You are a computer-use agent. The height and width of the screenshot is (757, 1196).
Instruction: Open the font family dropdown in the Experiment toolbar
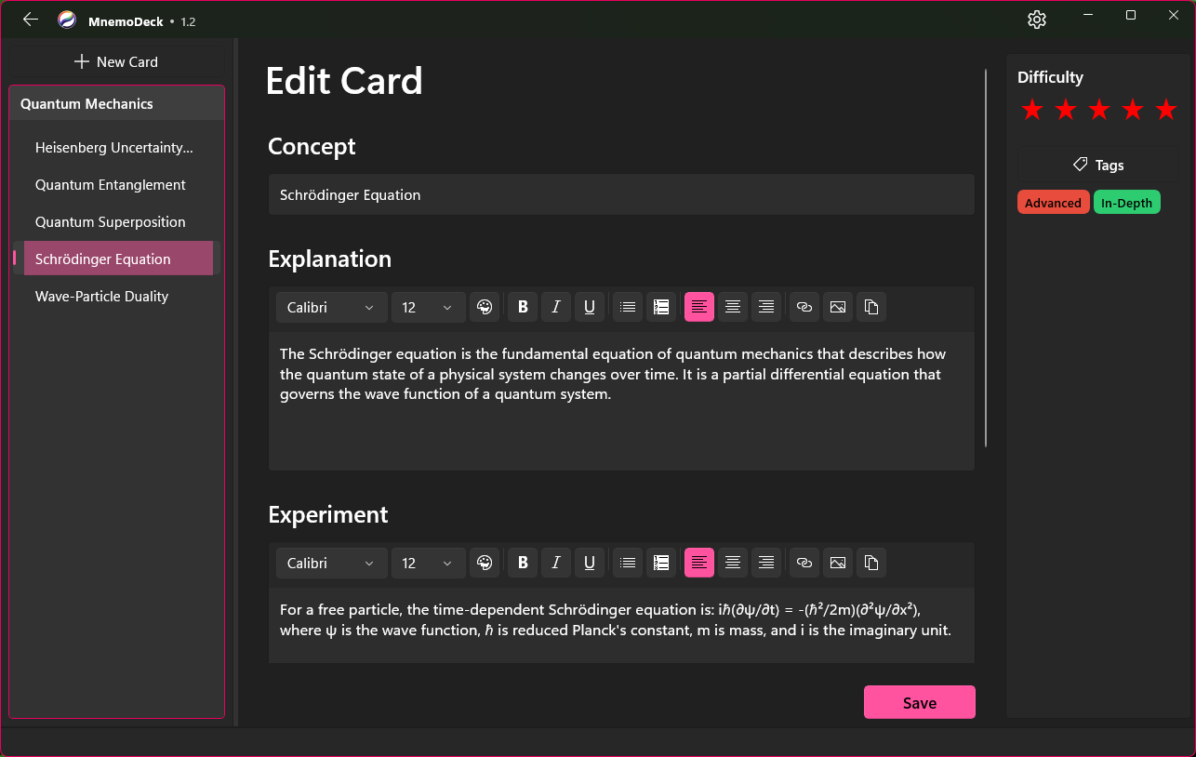tap(331, 563)
